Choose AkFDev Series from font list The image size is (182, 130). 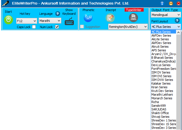click(x=164, y=35)
